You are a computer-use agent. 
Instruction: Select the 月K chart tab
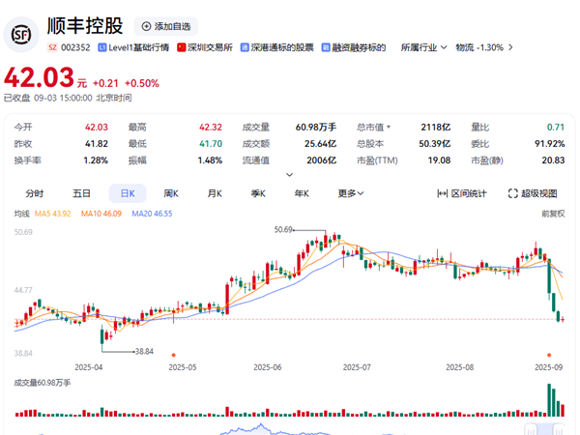[215, 193]
